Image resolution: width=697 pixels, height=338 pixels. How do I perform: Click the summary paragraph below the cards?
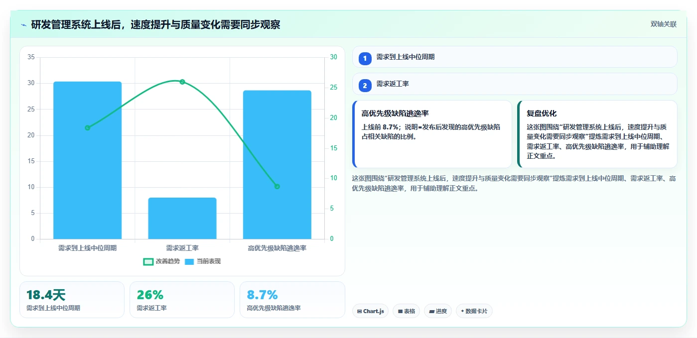[x=514, y=183]
